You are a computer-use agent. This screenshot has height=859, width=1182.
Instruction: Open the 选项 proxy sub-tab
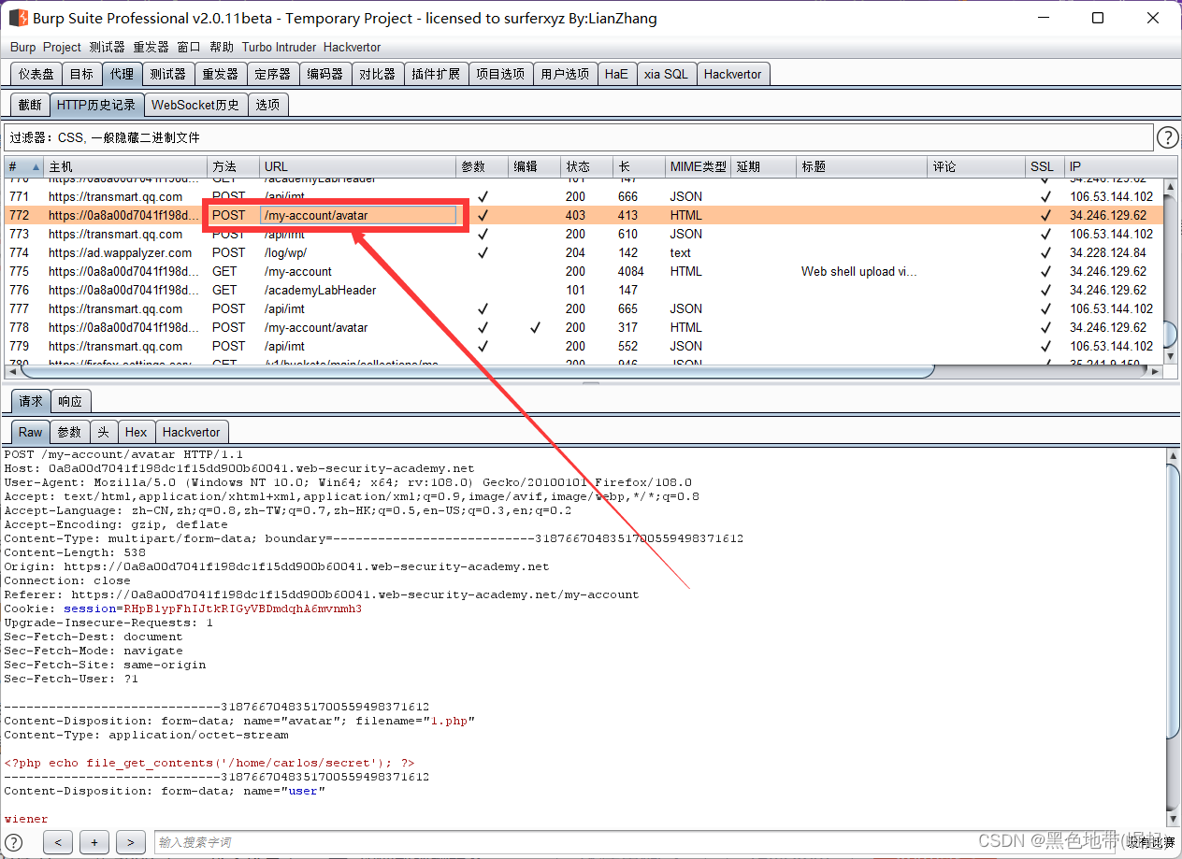tap(267, 105)
